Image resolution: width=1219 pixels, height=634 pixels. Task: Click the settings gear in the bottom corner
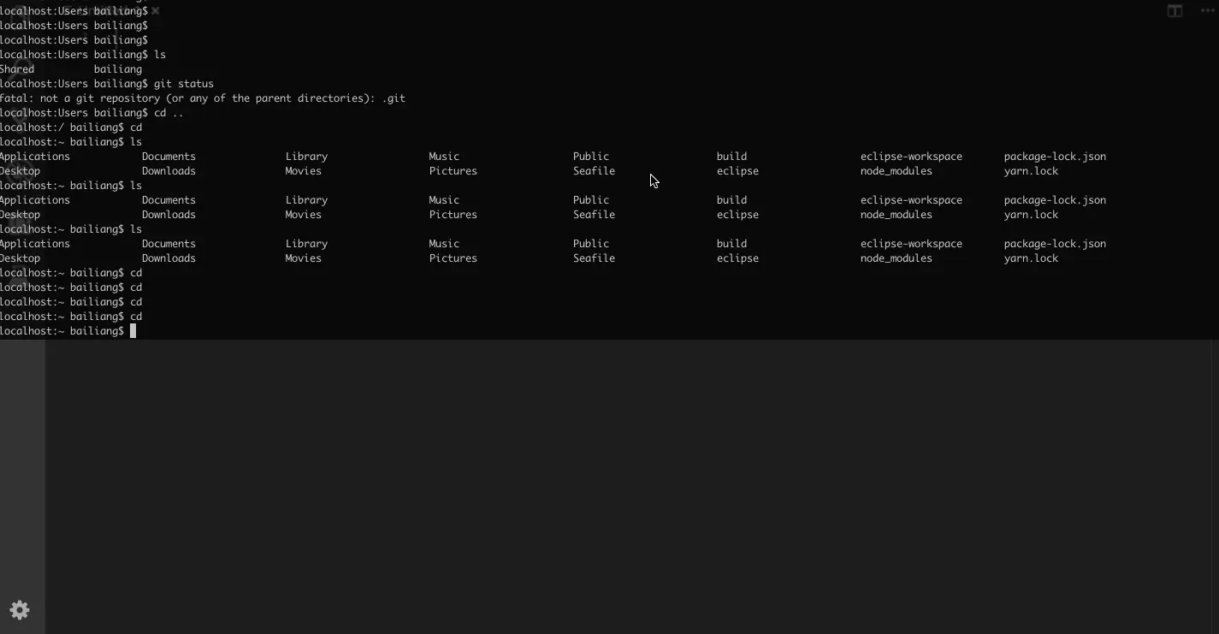19,609
